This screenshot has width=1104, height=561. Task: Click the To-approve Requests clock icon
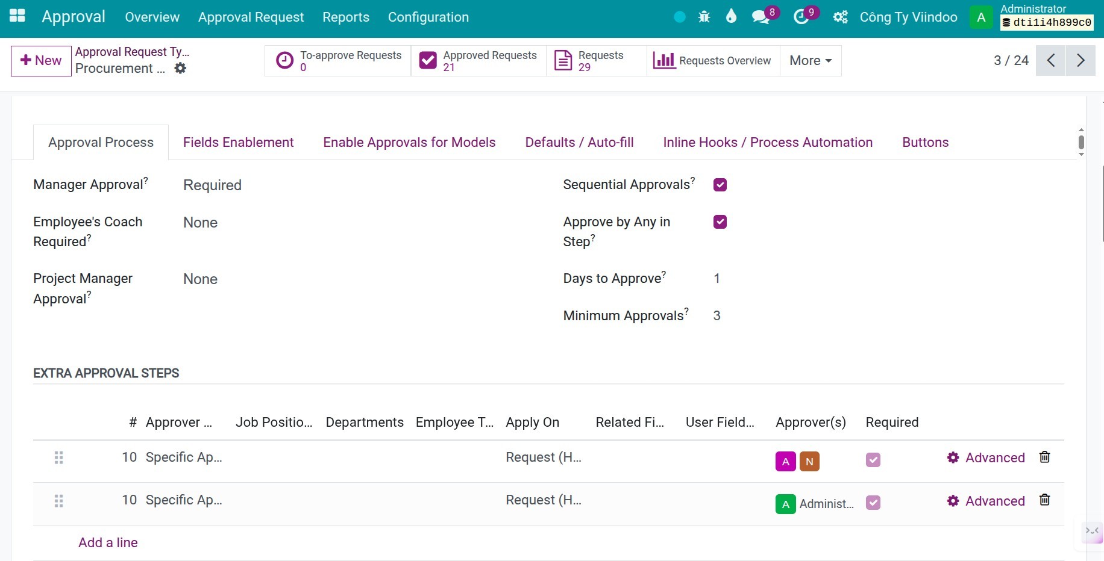tap(283, 60)
